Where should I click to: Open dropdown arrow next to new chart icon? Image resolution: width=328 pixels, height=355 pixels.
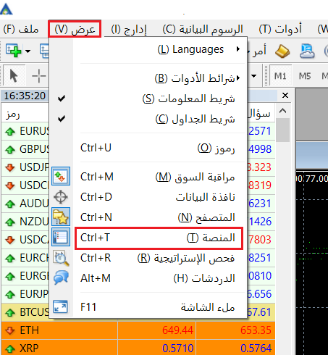[x=28, y=51]
